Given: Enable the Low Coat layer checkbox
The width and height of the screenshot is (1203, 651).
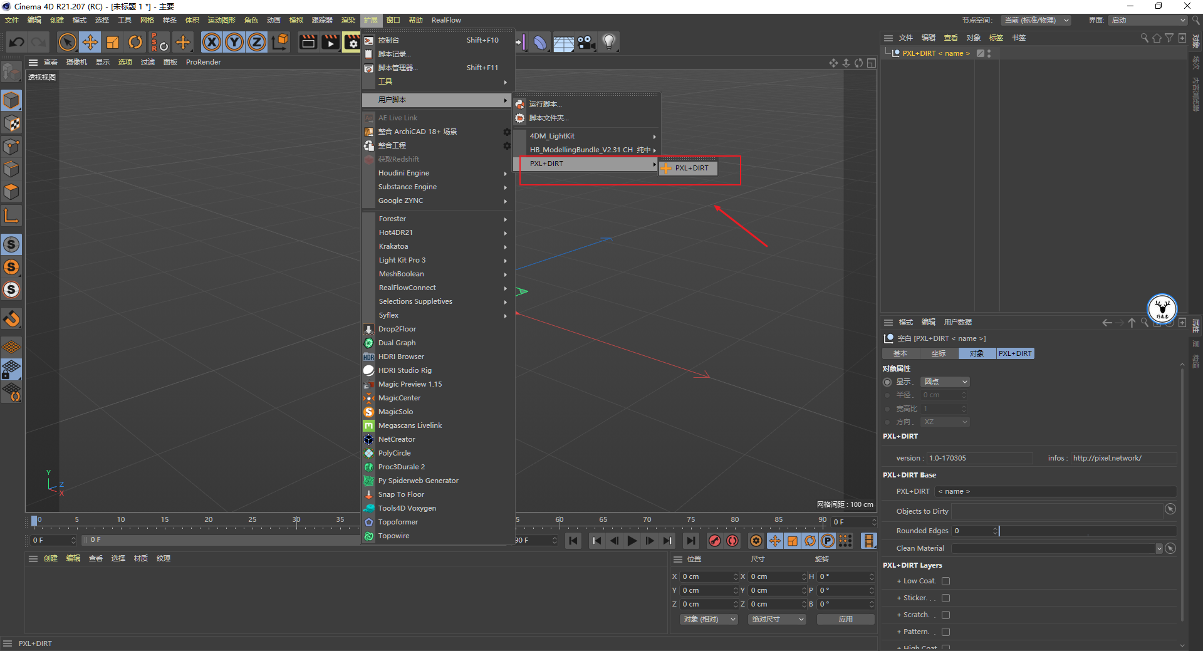Looking at the screenshot, I should (946, 581).
